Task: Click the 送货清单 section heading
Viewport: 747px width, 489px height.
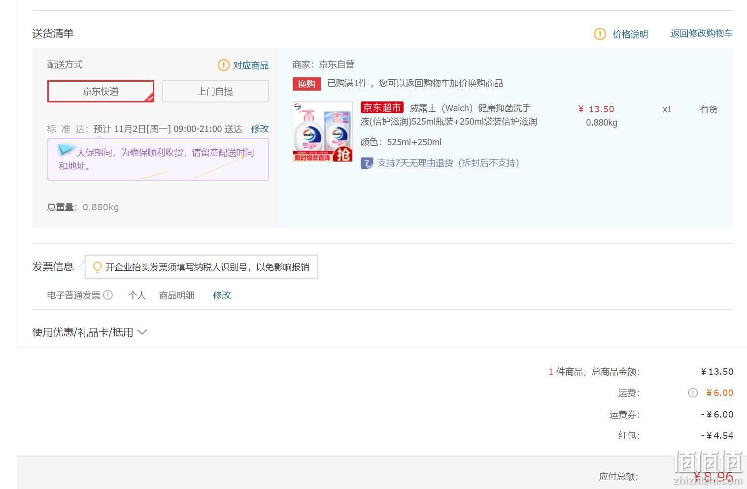Action: click(53, 33)
